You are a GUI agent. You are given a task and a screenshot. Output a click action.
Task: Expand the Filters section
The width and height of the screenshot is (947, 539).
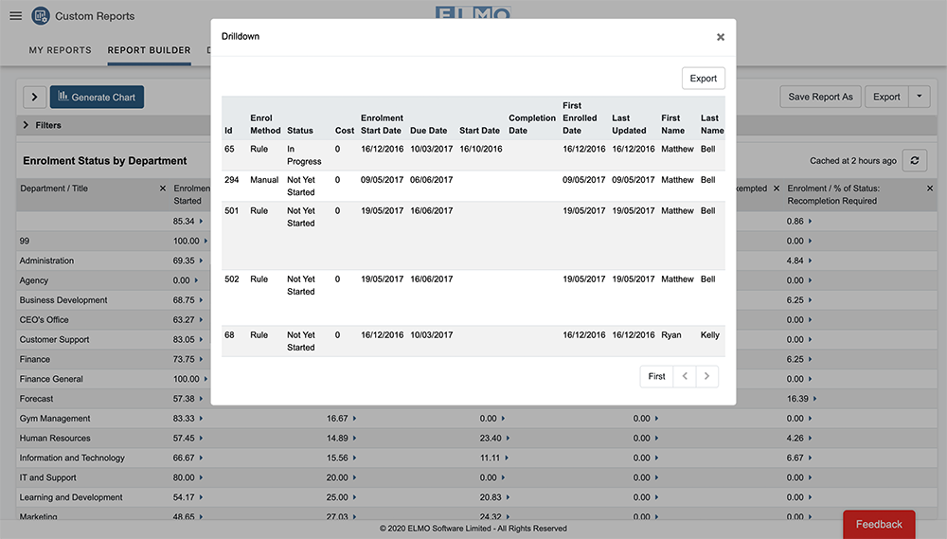[x=43, y=125]
